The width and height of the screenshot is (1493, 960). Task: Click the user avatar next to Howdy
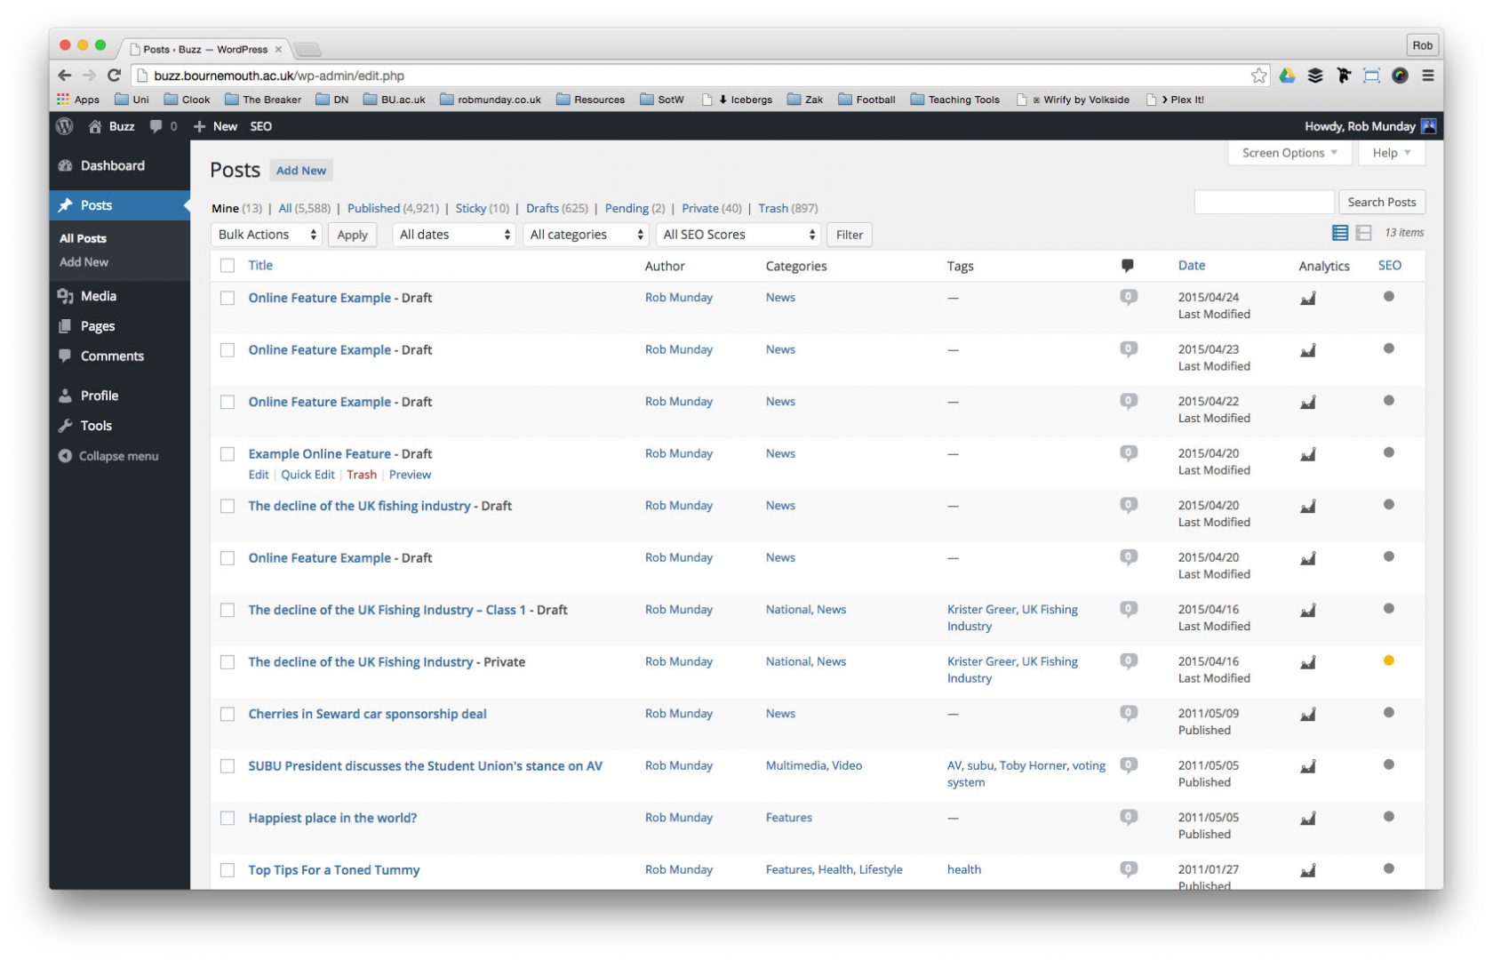click(x=1428, y=126)
